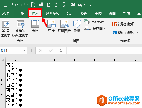Select cell containing 北京大学
The width and height of the screenshot is (142, 108).
[x=16, y=75]
